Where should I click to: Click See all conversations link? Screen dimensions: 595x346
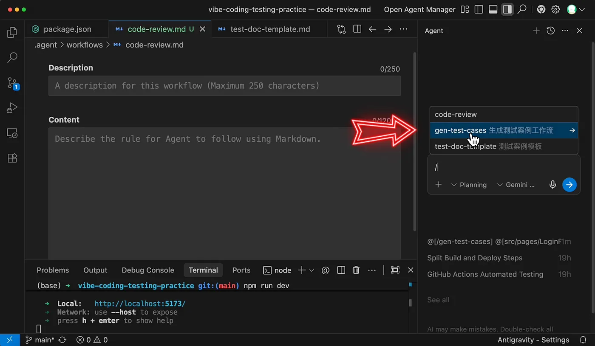coord(438,300)
